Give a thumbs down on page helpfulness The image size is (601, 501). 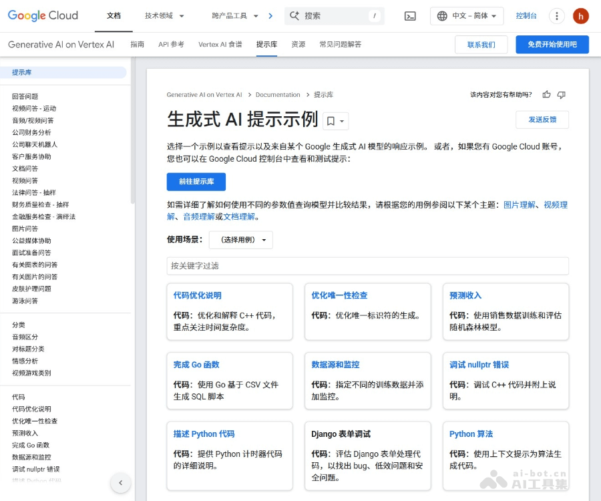pyautogui.click(x=562, y=94)
